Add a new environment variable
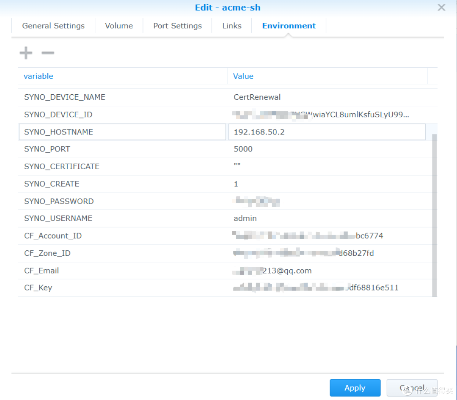Screen dimensions: 457x400 [25, 52]
